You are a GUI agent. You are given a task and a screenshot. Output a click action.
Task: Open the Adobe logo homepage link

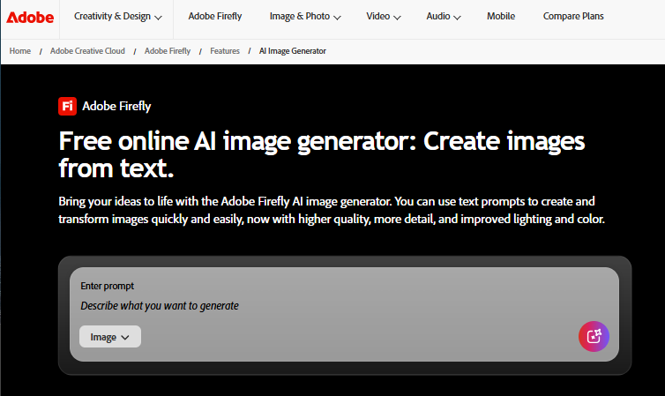coord(30,18)
